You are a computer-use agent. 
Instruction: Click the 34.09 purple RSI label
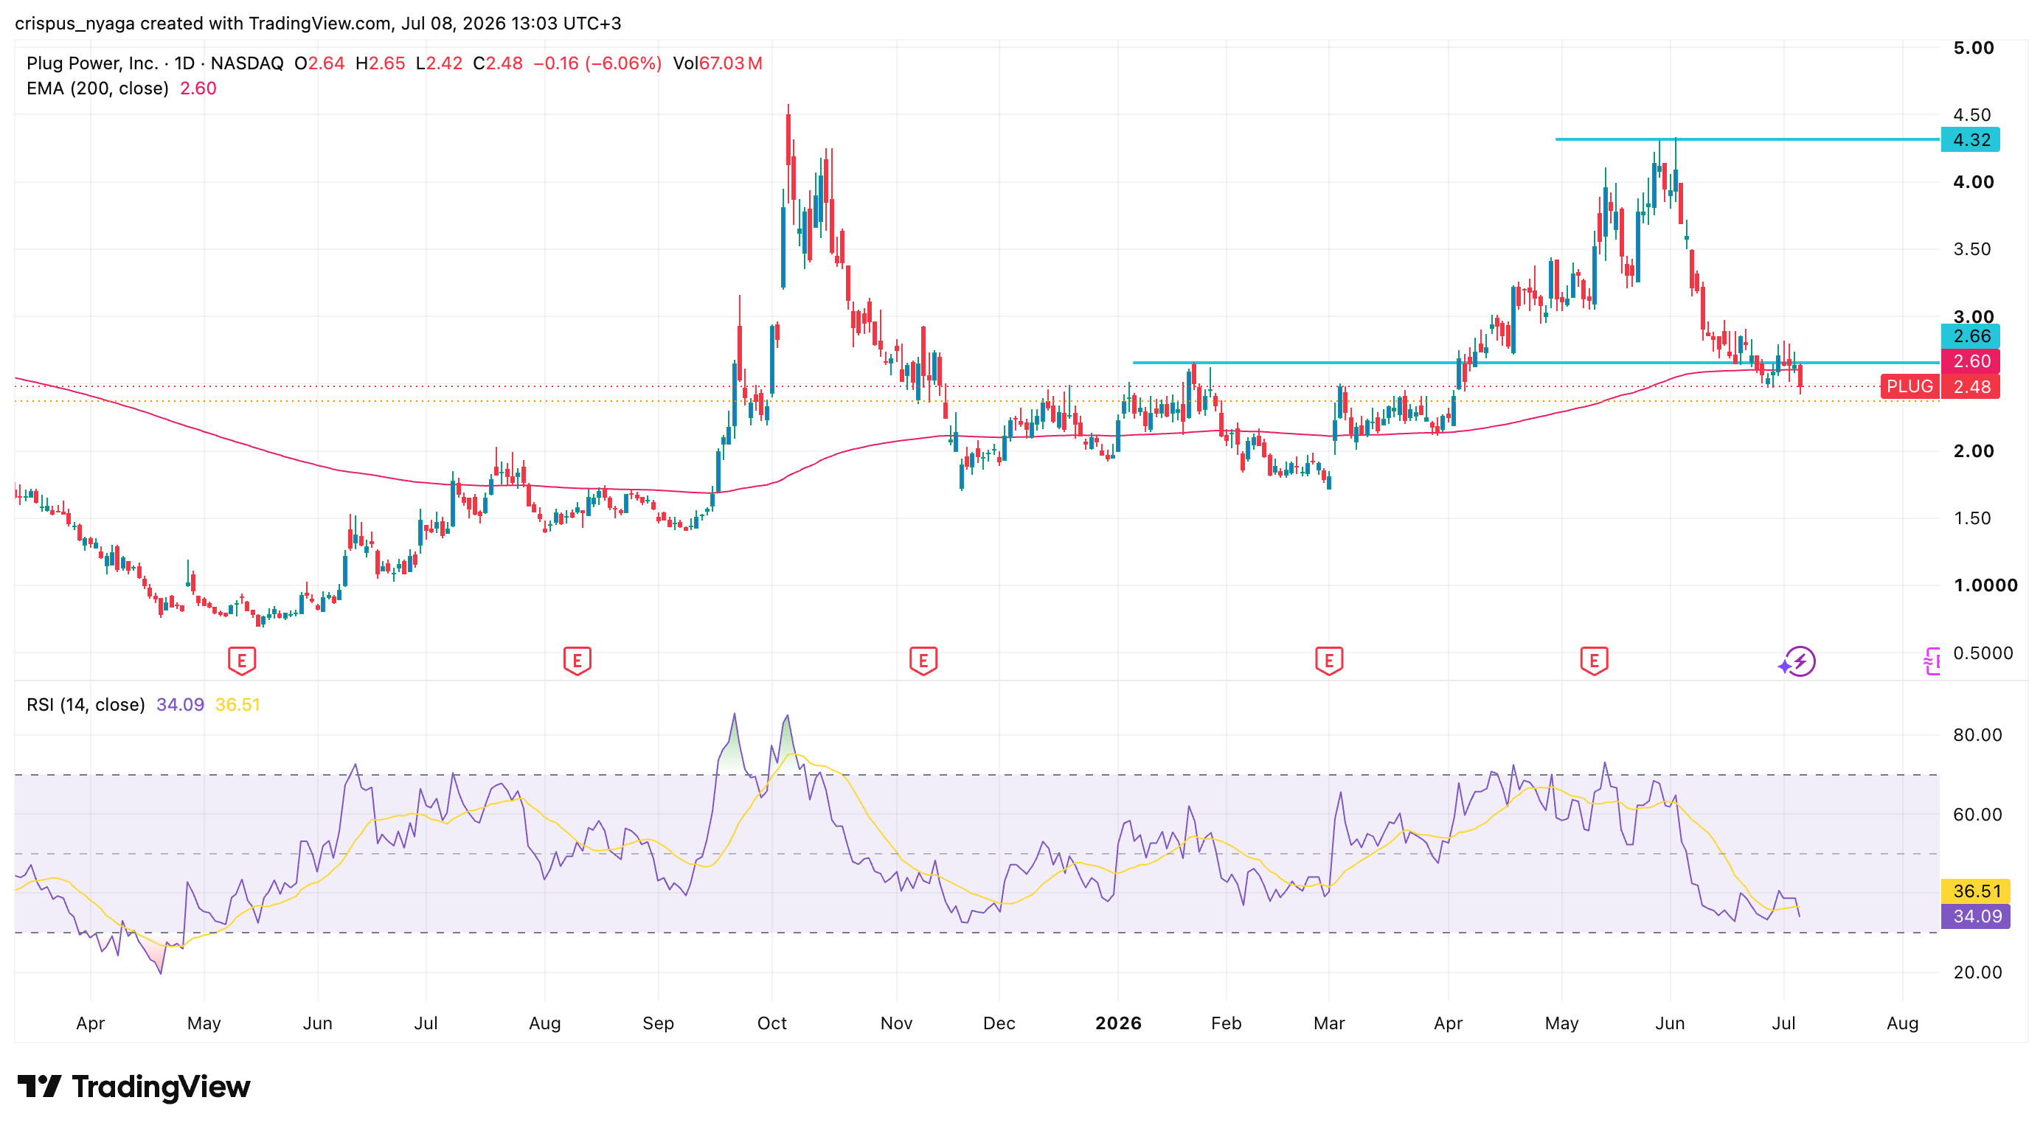(x=1976, y=916)
